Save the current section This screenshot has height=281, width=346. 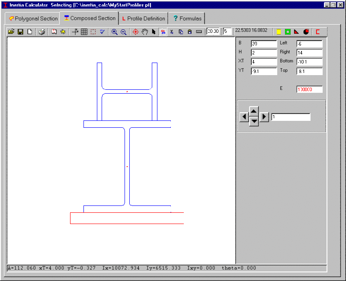pyautogui.click(x=20, y=31)
